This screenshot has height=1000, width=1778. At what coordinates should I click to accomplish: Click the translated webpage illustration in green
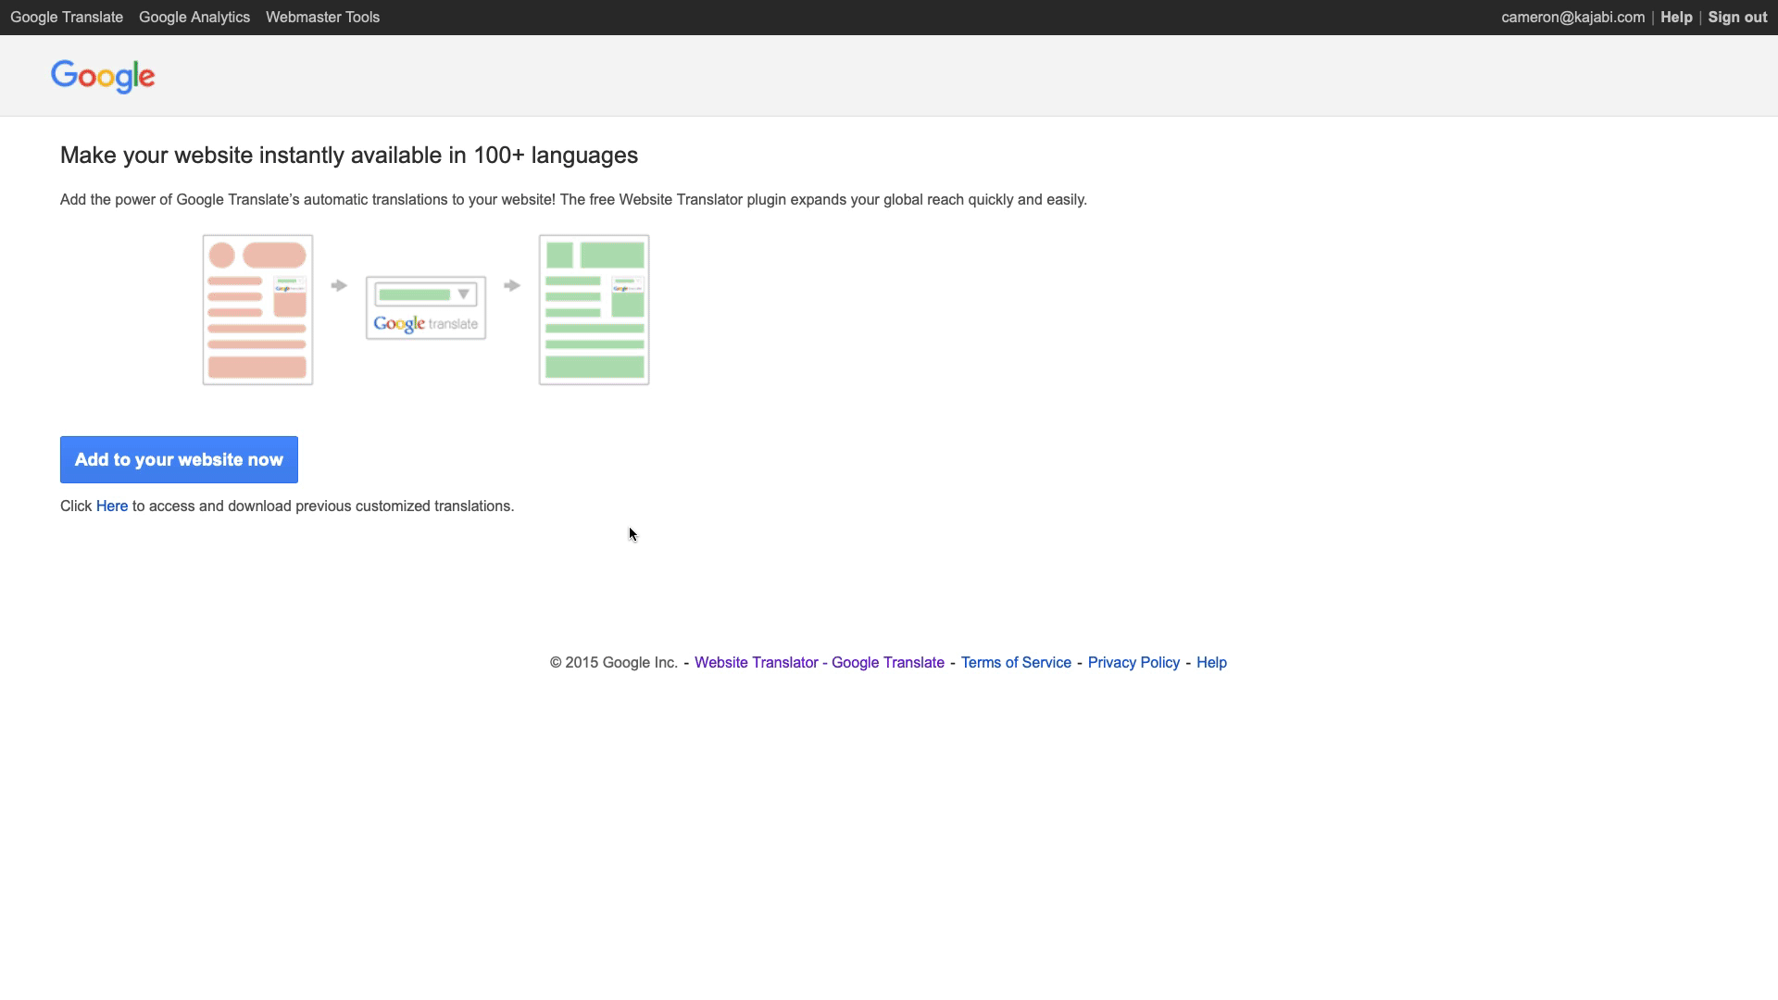pyautogui.click(x=594, y=310)
